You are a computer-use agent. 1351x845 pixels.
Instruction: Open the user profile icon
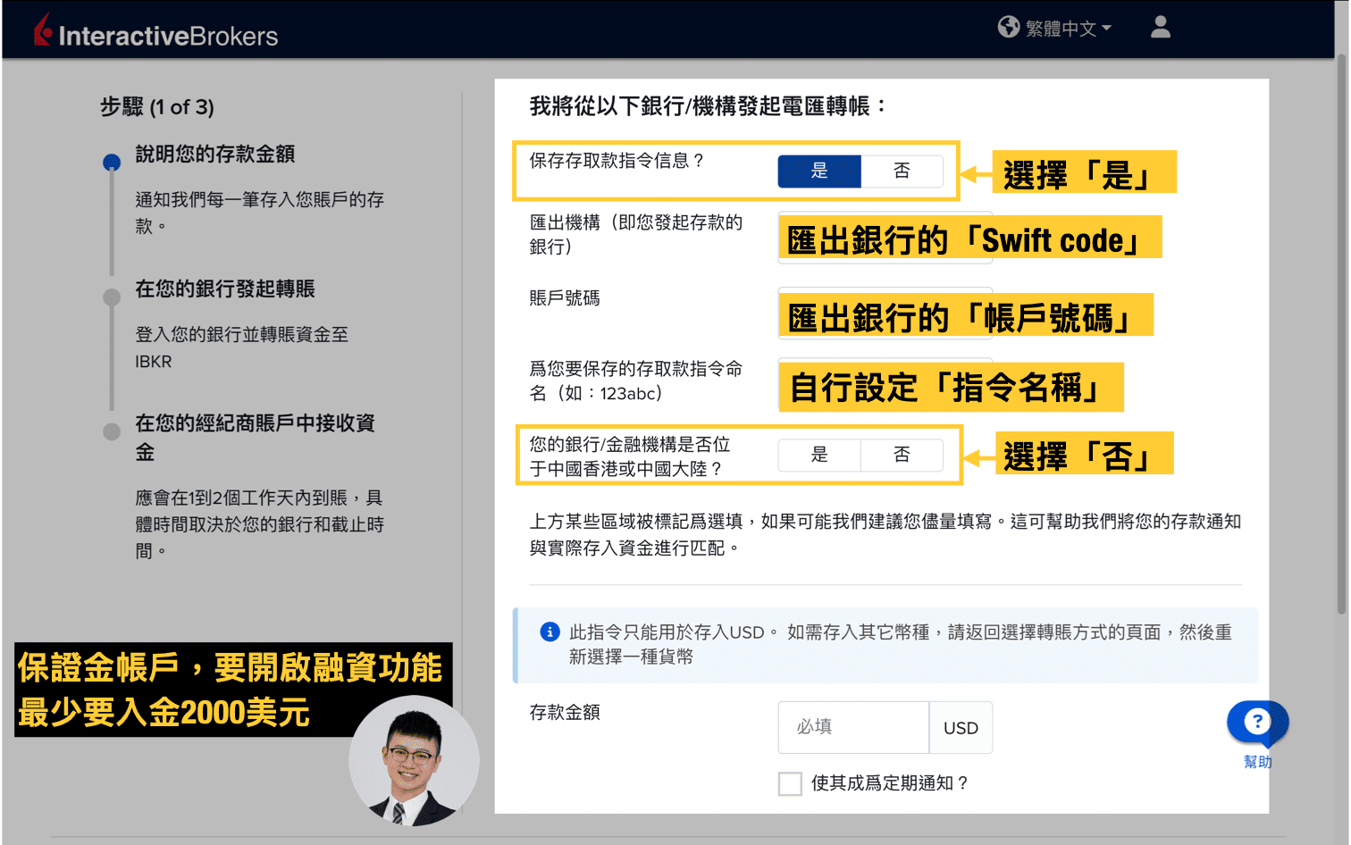tap(1160, 28)
